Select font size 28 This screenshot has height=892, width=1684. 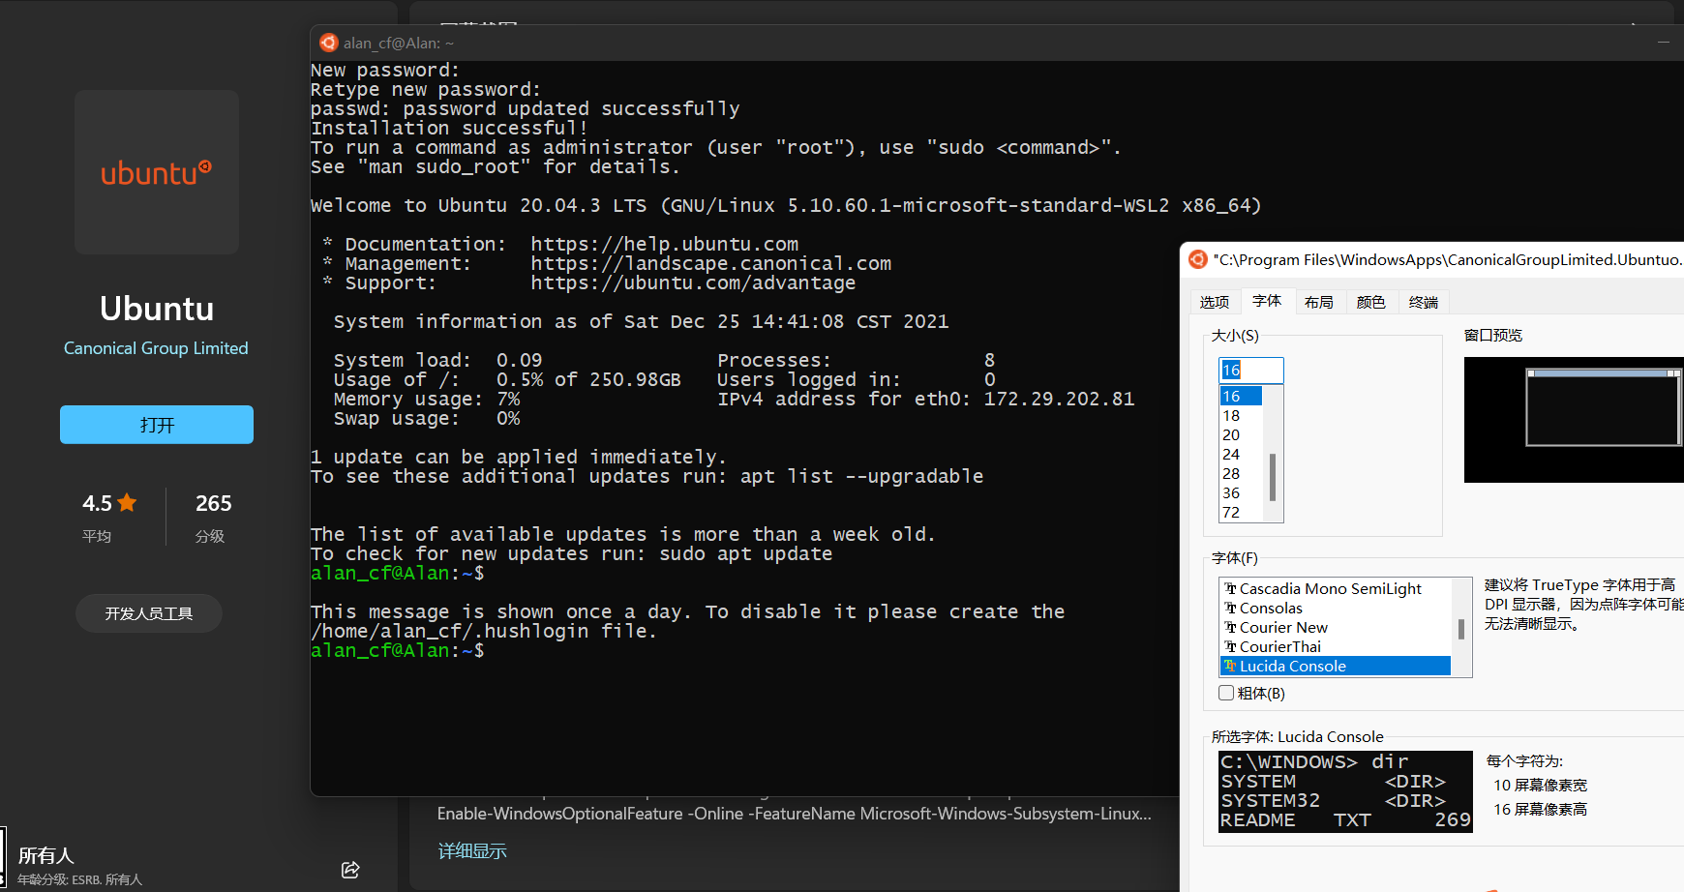pyautogui.click(x=1241, y=473)
